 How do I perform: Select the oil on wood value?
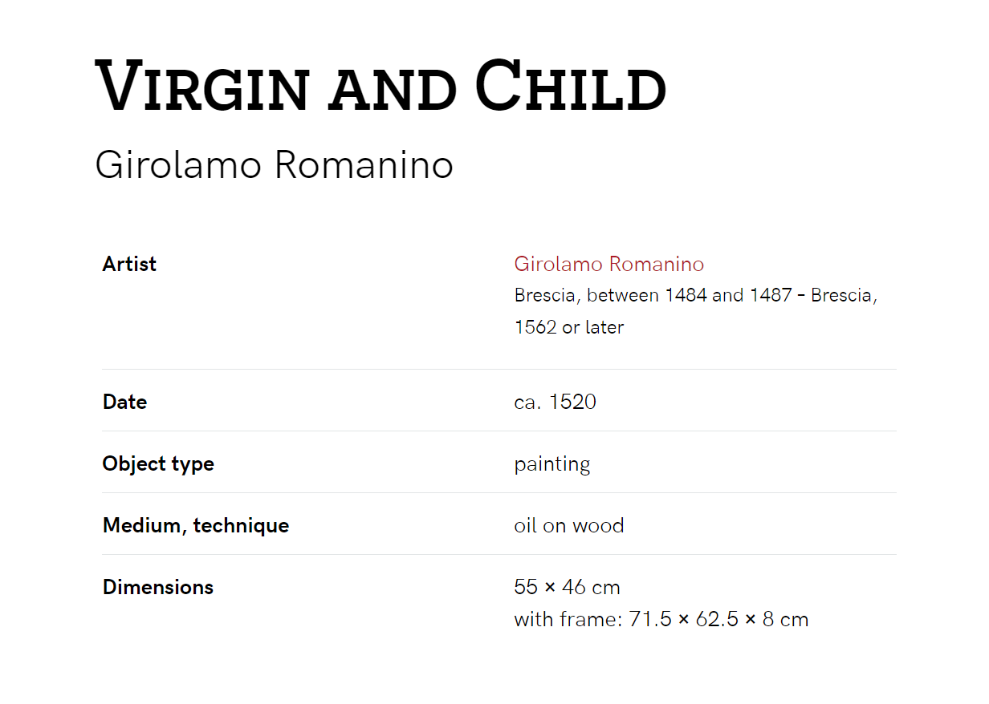tap(568, 526)
